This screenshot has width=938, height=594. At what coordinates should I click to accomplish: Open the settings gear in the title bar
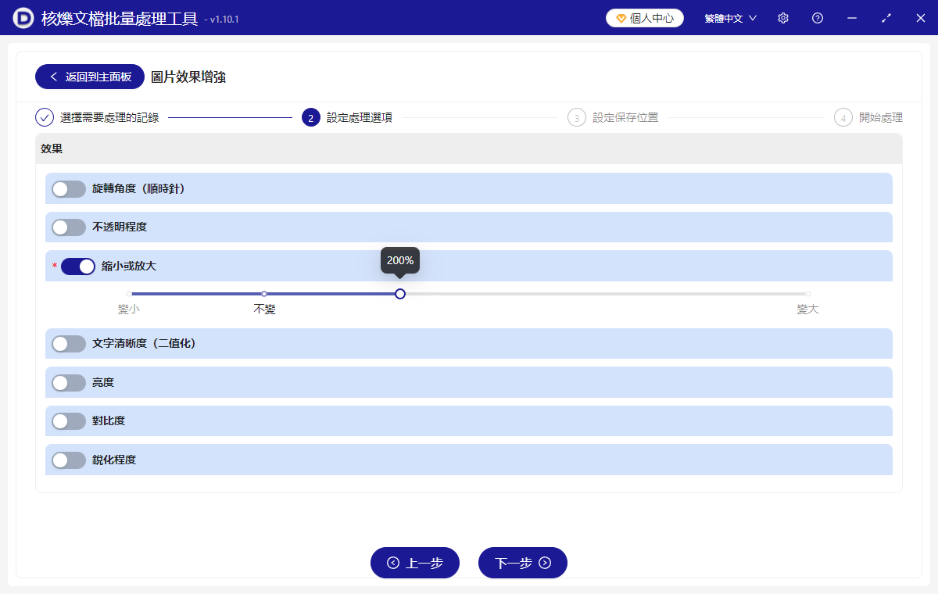(x=782, y=17)
